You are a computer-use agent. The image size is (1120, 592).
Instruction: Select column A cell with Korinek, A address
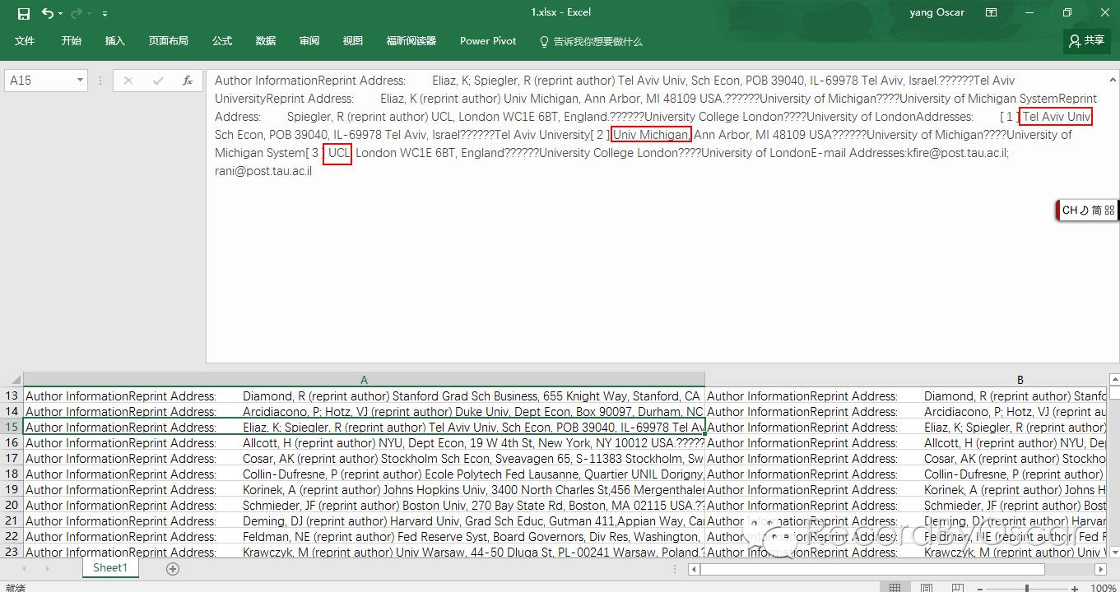(x=364, y=490)
